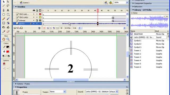Select the Eraser tool
Image resolution: width=170 pixels, height=95 pixels.
click(x=8, y=32)
